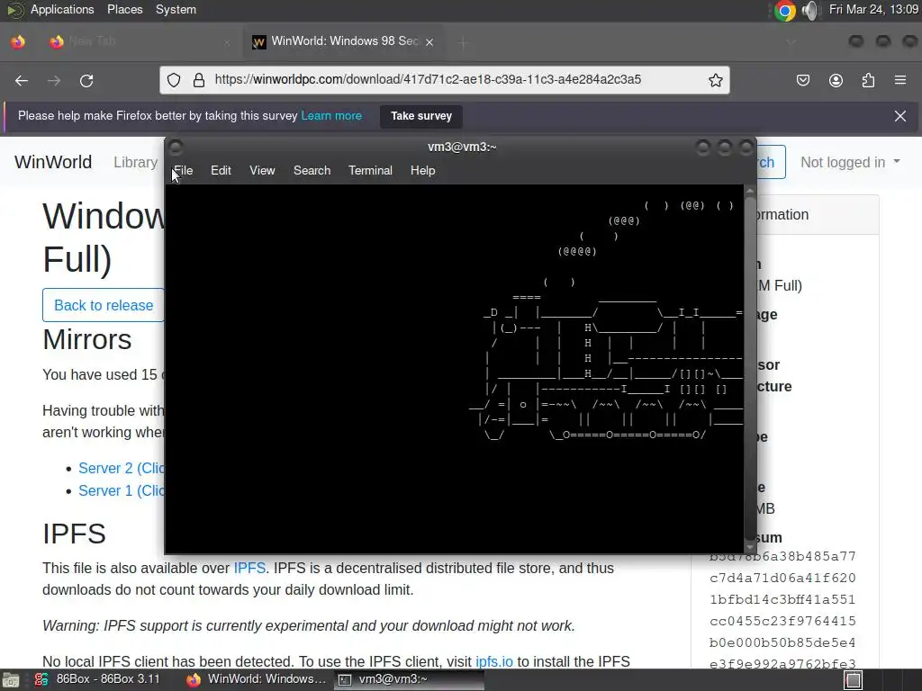Open the terminal Help menu
Screen dimensions: 922x691
[422, 170]
